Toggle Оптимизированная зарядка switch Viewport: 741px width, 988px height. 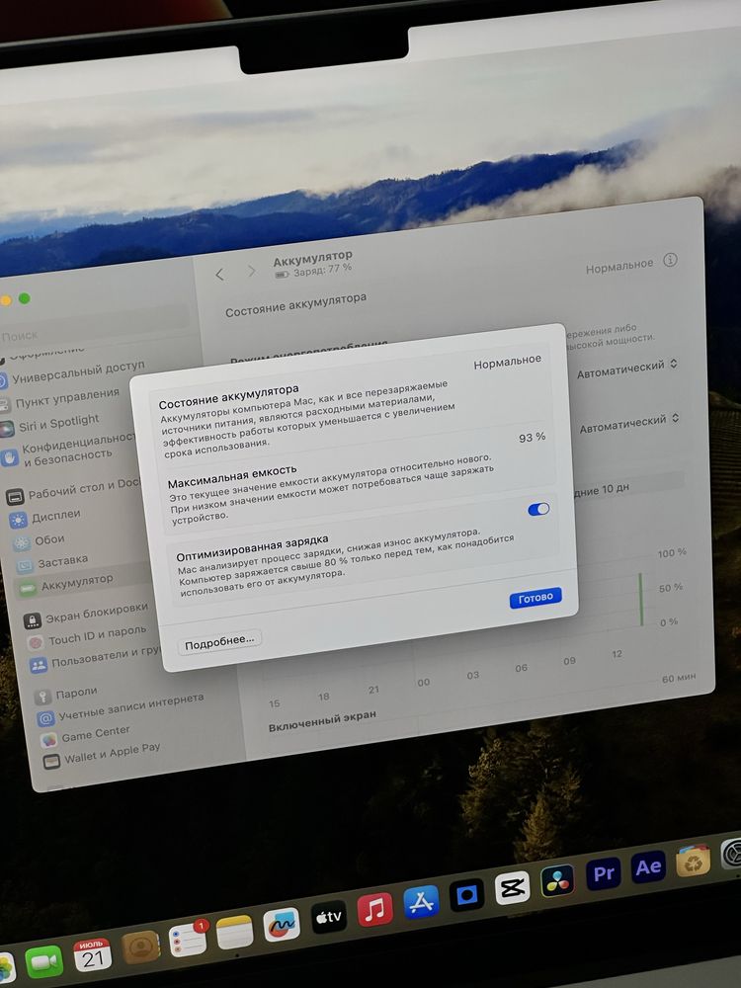[x=538, y=509]
